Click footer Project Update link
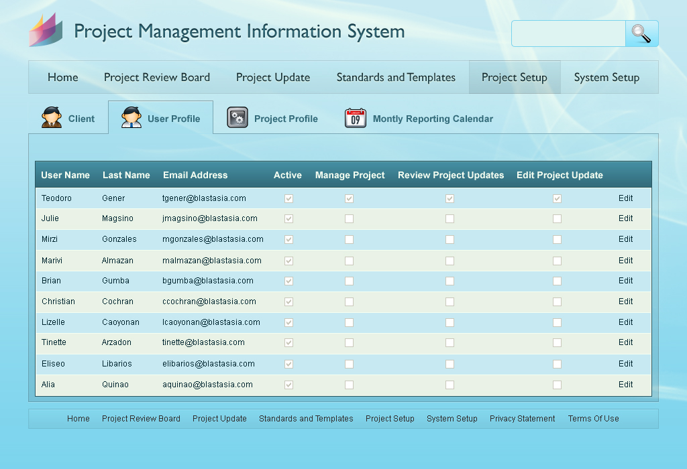This screenshot has width=687, height=469. [x=219, y=419]
